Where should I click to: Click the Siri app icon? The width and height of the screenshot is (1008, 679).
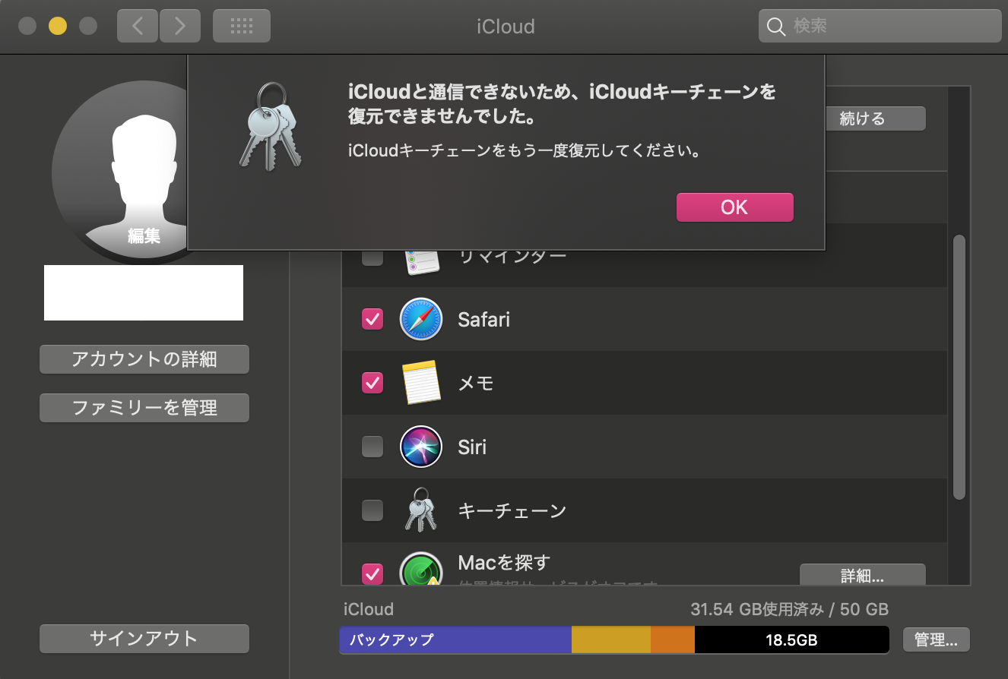pos(420,447)
